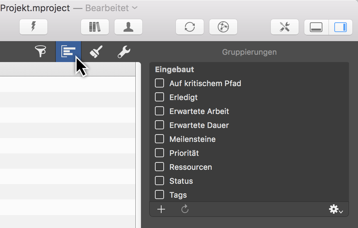Click the person resources toolbar icon
This screenshot has height=228, width=358.
point(128,27)
